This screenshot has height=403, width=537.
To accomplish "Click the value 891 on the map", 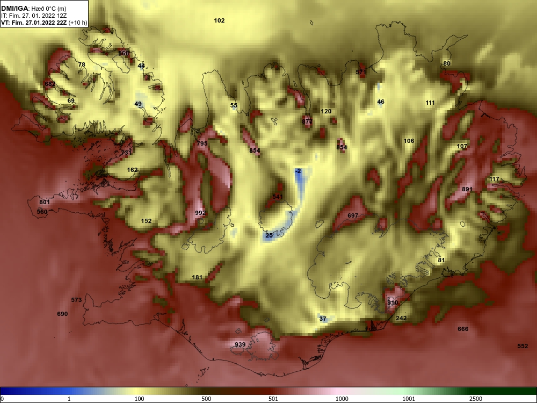I will (x=467, y=189).
